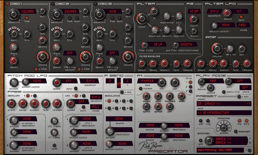Click the phaser feedback knob
This screenshot has width=258, height=155.
click(x=170, y=96)
